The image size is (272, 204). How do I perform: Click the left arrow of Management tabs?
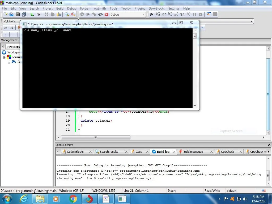(3, 46)
